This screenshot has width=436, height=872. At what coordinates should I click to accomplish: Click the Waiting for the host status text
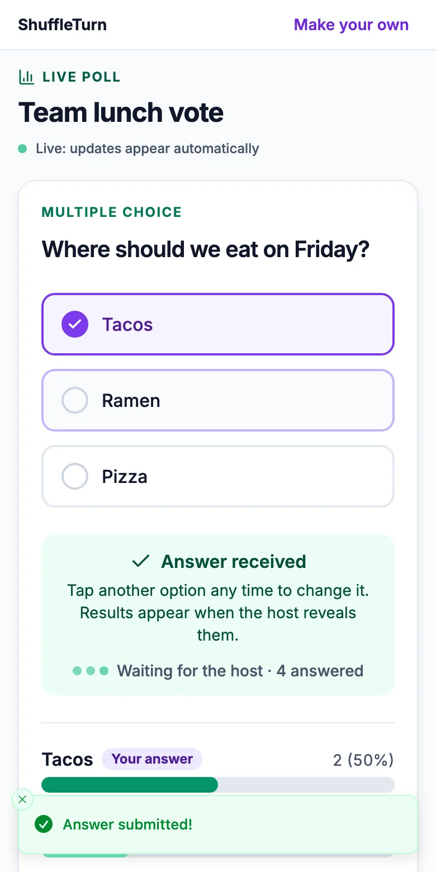pos(190,671)
